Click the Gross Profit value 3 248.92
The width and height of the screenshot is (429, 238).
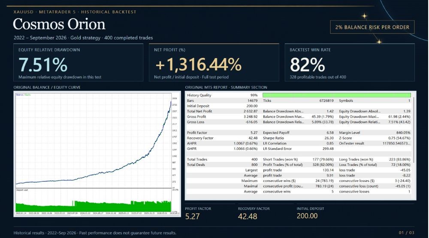point(251,116)
